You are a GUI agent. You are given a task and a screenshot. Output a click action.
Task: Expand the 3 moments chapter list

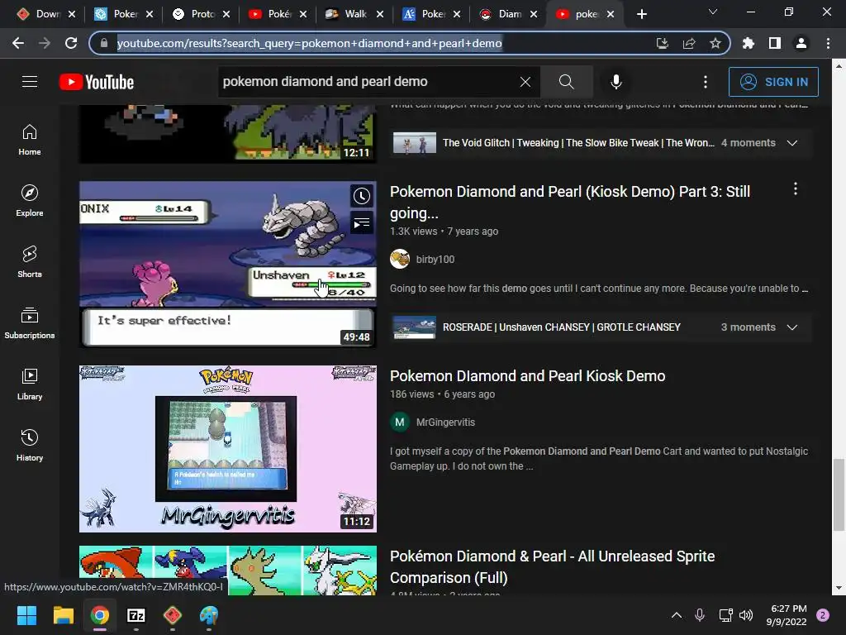[792, 327]
